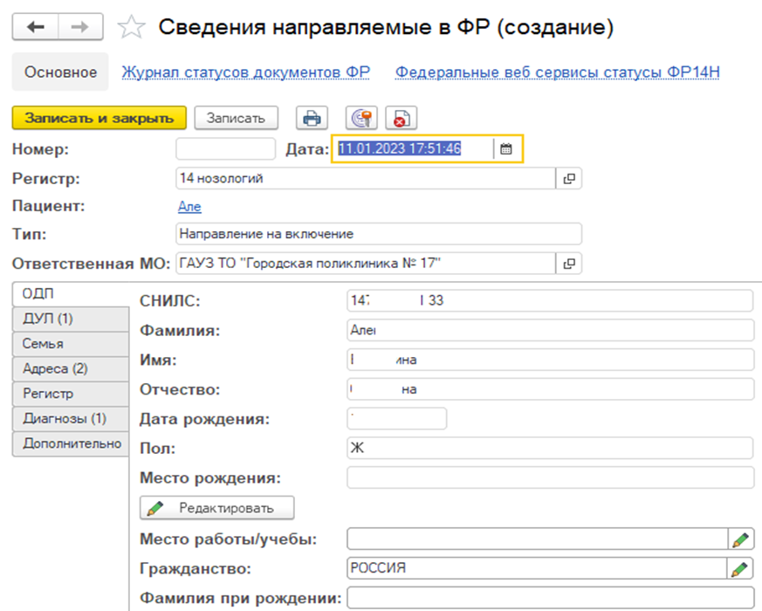Open the Регистр field selection button

tap(569, 179)
